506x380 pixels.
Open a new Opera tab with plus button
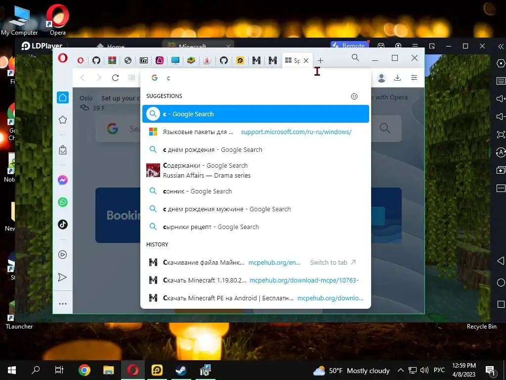(x=320, y=60)
